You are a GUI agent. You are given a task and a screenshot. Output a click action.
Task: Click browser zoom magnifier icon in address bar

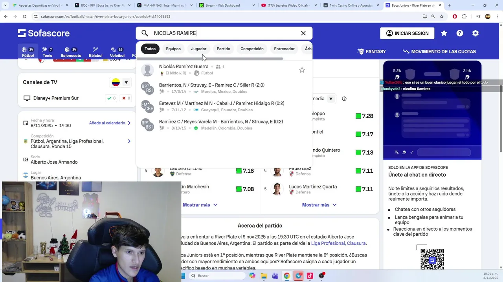click(433, 16)
